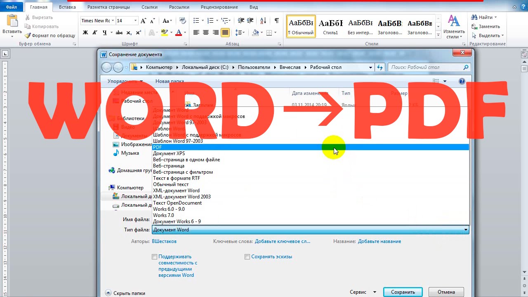The width and height of the screenshot is (528, 297).
Task: Open font size dropdown
Action: 135,21
